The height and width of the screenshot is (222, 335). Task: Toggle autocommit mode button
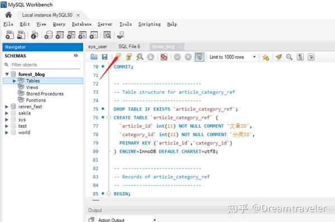(x=199, y=57)
